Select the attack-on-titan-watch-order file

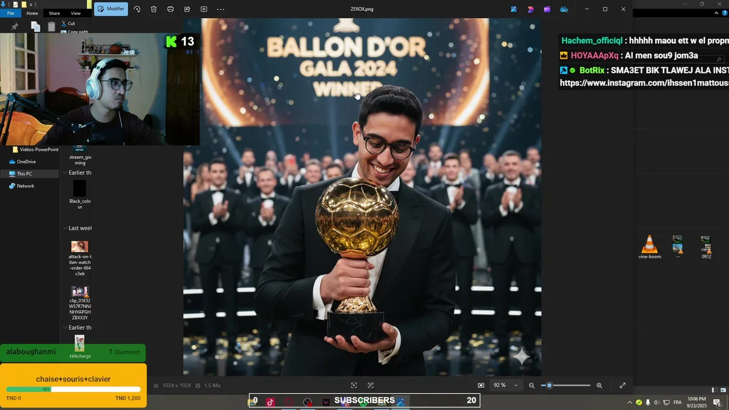pyautogui.click(x=80, y=258)
